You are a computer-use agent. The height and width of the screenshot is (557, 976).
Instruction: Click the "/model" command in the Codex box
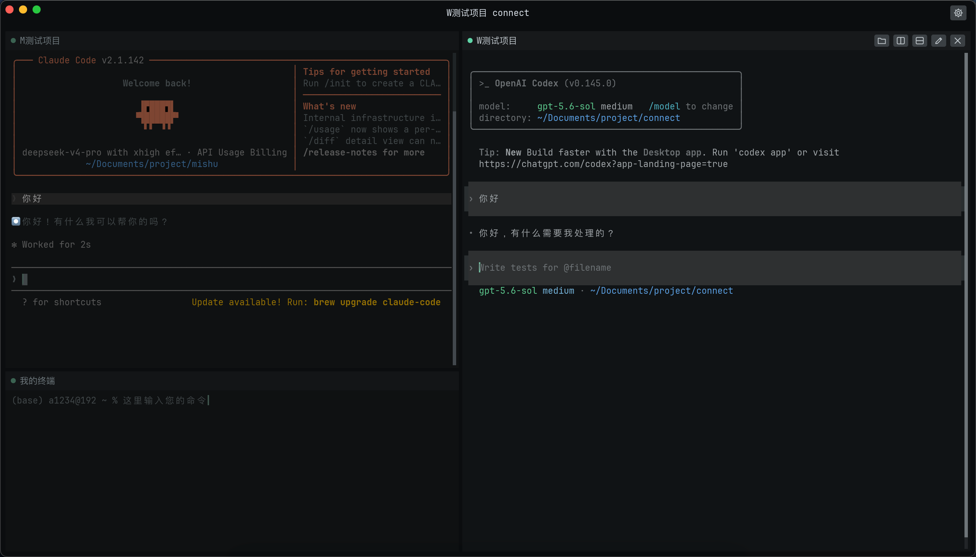point(664,106)
